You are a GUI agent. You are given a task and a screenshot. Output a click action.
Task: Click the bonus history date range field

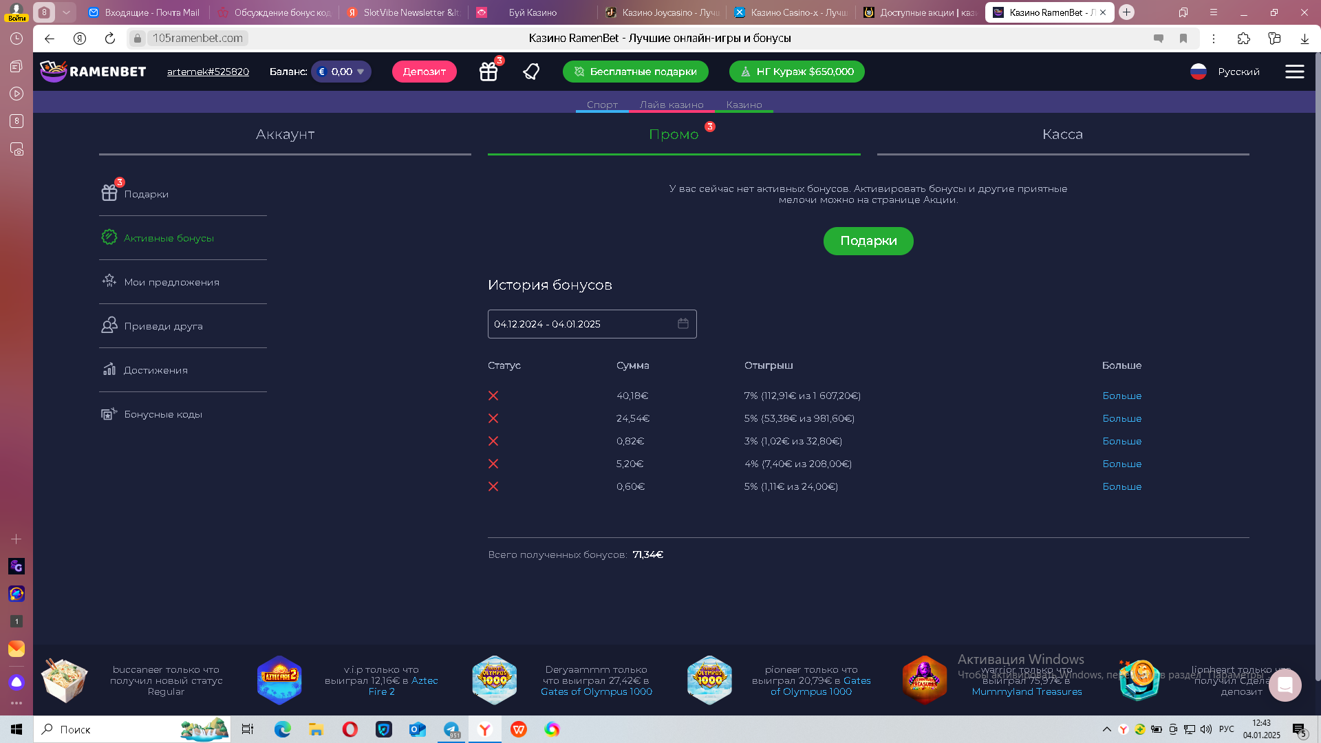pyautogui.click(x=581, y=324)
